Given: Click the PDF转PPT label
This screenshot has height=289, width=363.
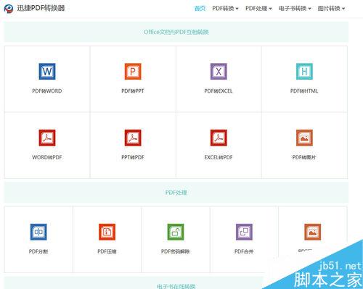Looking at the screenshot, I should pos(133,91).
